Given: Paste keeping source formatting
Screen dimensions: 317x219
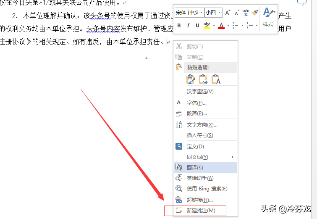Looking at the screenshot, I should tap(191, 79).
